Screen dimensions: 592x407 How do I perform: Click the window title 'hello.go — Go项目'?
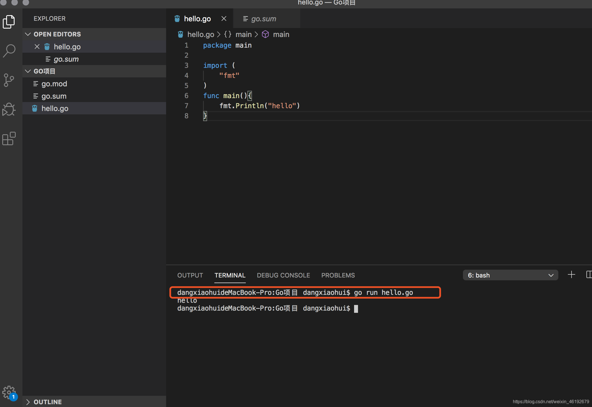(327, 3)
